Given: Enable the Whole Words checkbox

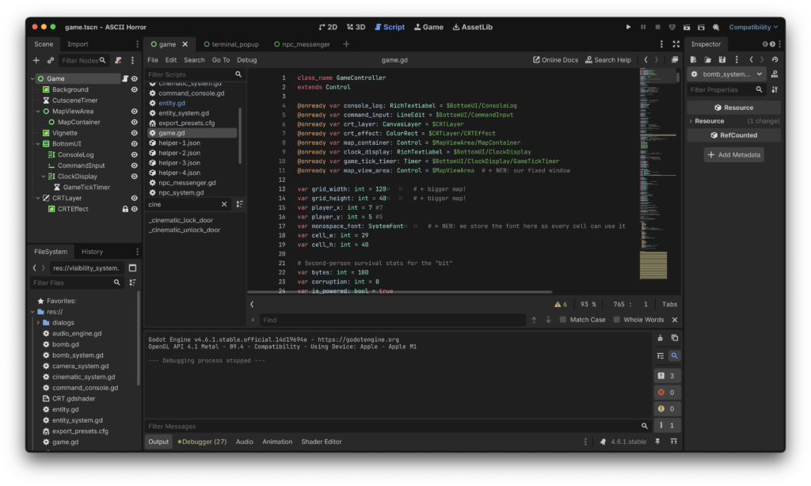Looking at the screenshot, I should click(x=616, y=320).
